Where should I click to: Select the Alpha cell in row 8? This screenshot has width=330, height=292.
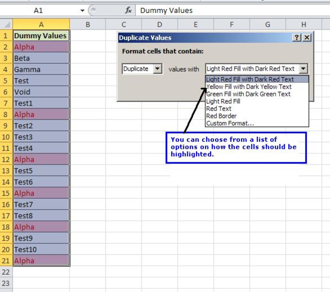(41, 114)
